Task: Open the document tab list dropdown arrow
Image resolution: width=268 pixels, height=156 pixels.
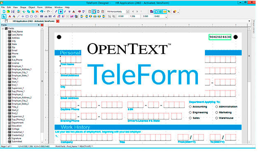Action: click(x=249, y=21)
